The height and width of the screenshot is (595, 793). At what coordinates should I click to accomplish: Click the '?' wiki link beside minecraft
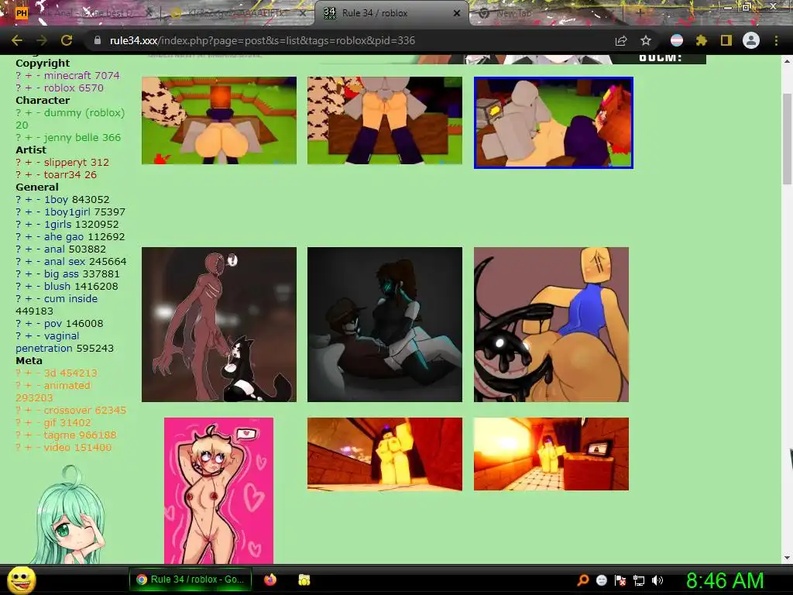(x=19, y=75)
